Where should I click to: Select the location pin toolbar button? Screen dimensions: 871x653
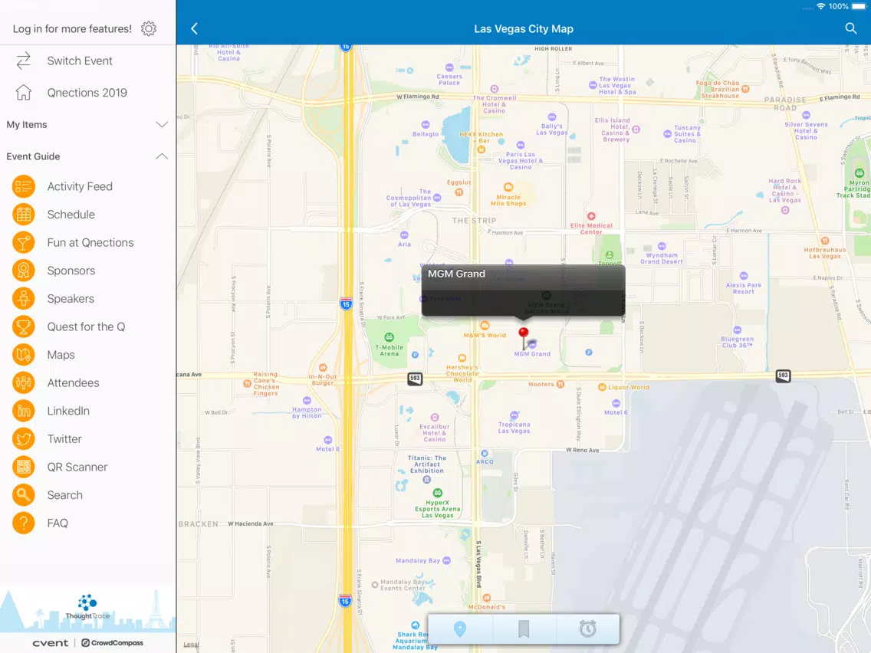pos(460,628)
